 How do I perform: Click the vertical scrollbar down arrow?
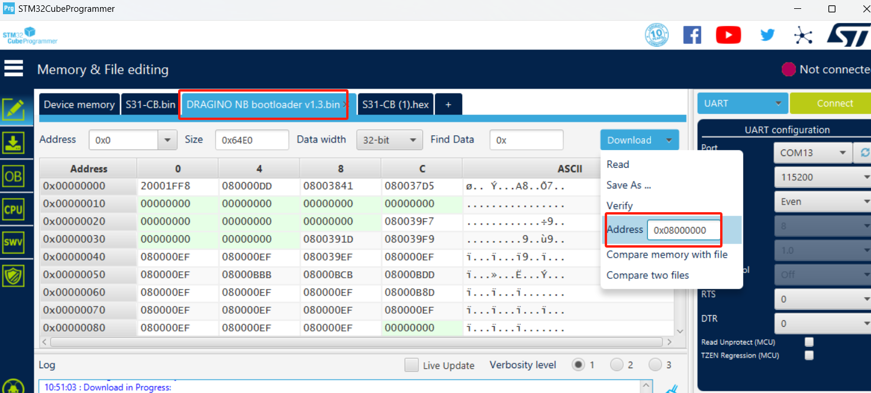[680, 331]
